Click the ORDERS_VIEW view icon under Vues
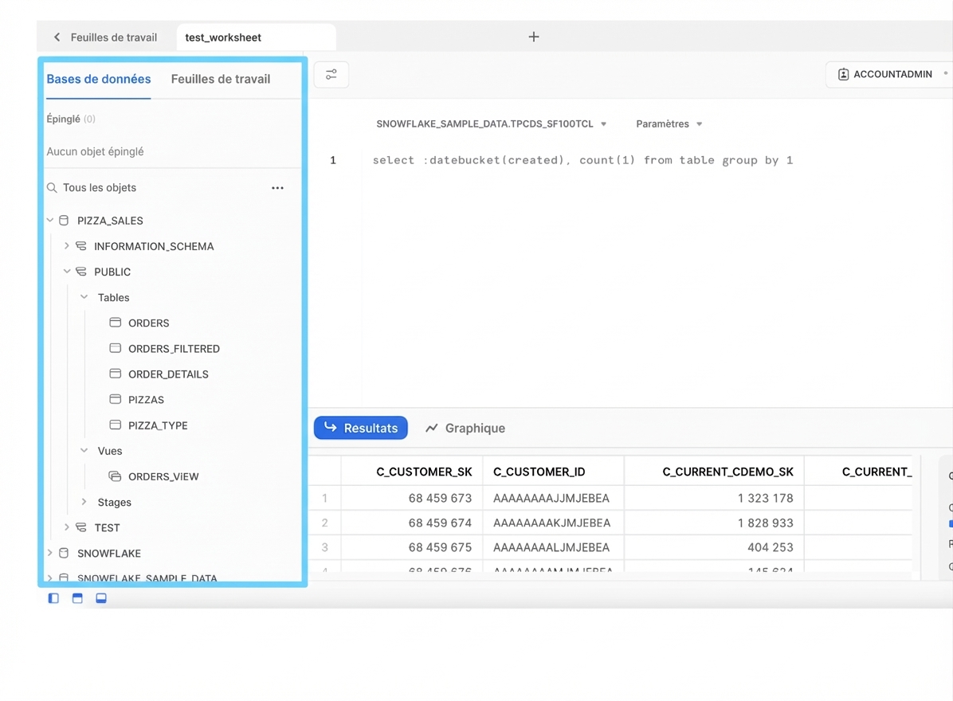Screen dimensions: 953x701 115,476
